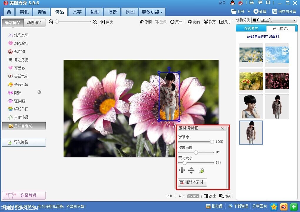This screenshot has width=300, height=212.
Task: Click the zoom in magnifier
Action: (x=95, y=22)
